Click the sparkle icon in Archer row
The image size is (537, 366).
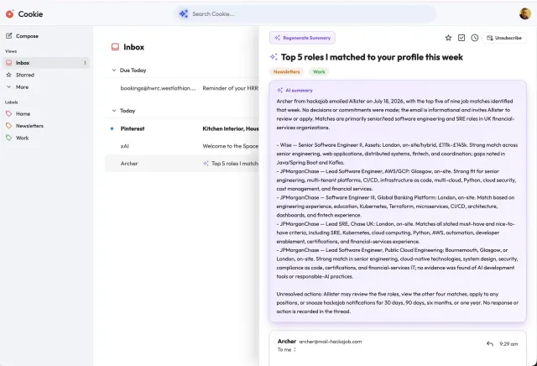(206, 164)
